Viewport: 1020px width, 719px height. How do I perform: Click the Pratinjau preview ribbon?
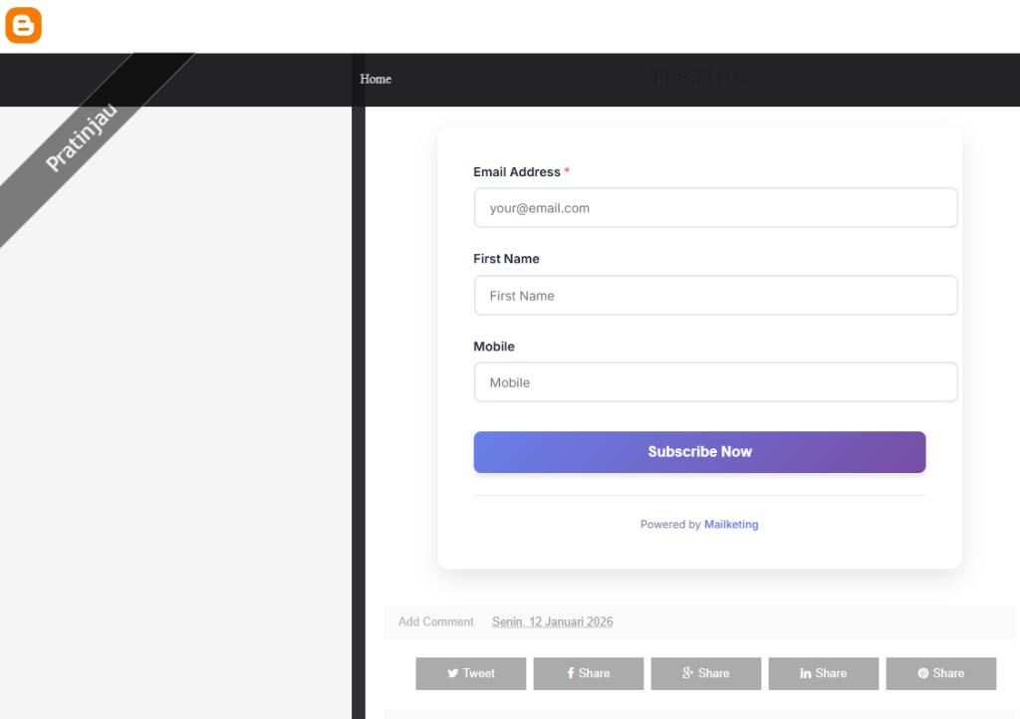82,137
